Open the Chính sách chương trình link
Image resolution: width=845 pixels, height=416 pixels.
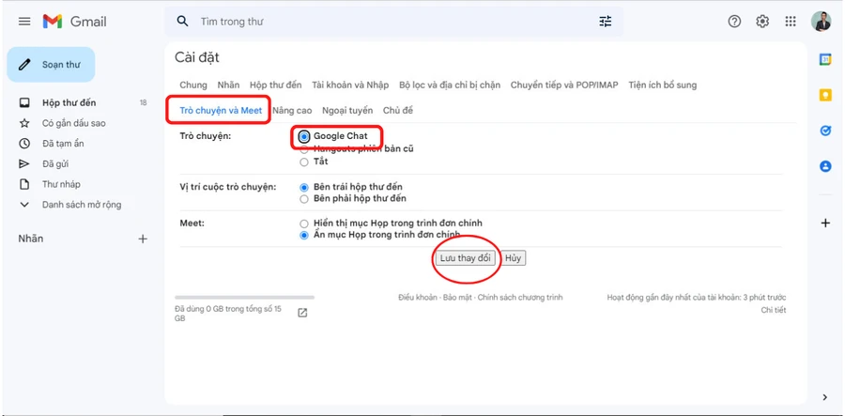point(520,298)
